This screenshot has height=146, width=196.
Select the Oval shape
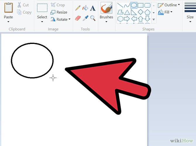click(x=134, y=5)
